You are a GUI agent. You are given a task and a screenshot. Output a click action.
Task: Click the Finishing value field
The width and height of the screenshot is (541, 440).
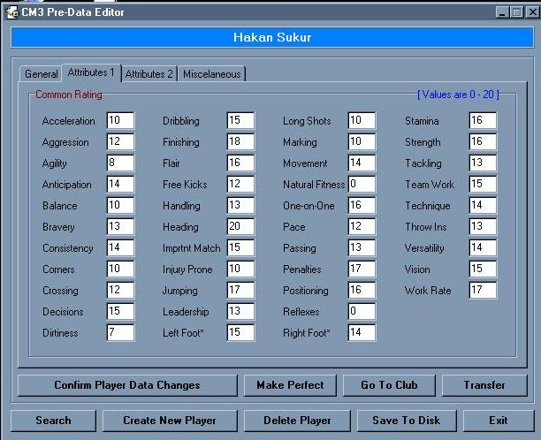tap(240, 141)
